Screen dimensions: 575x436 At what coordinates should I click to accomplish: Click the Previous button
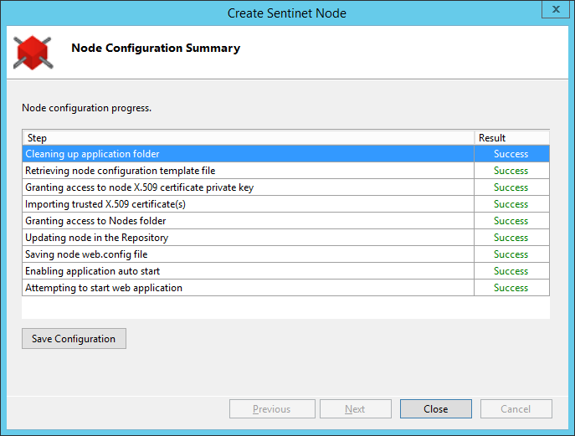click(272, 409)
